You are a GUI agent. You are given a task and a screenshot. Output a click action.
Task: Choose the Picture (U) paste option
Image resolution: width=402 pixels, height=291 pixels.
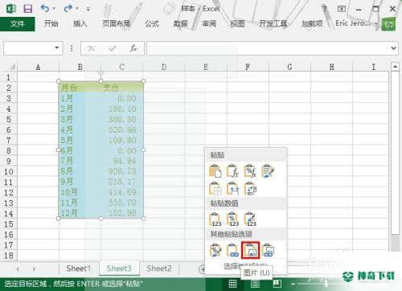tap(250, 250)
